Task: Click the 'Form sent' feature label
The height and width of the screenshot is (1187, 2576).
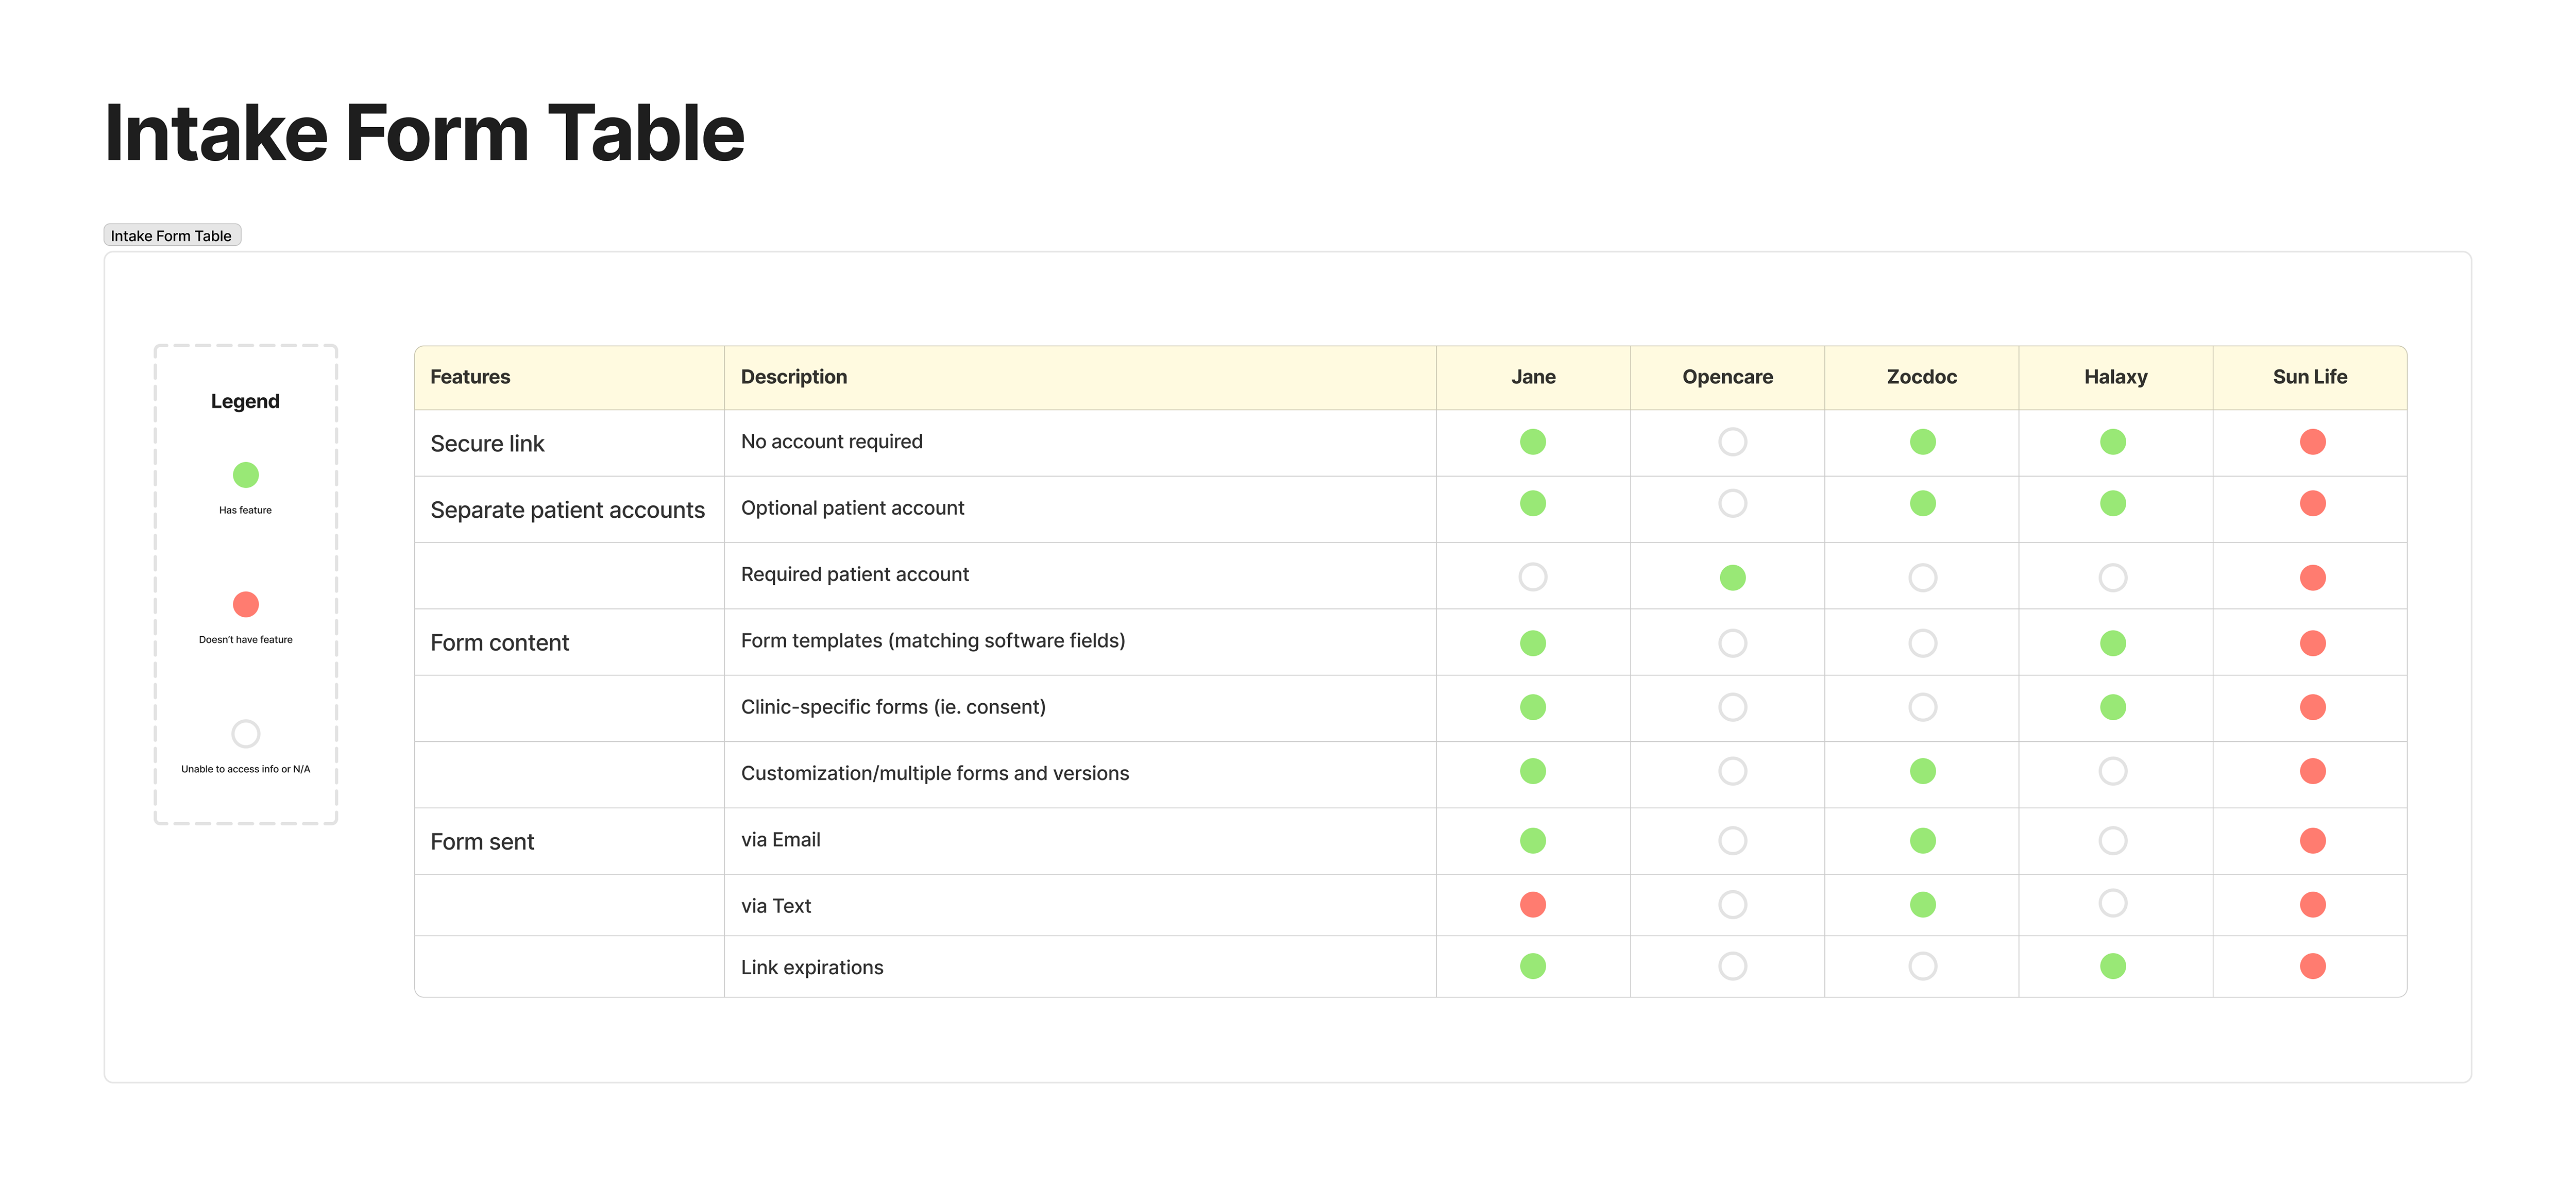Action: (x=483, y=841)
